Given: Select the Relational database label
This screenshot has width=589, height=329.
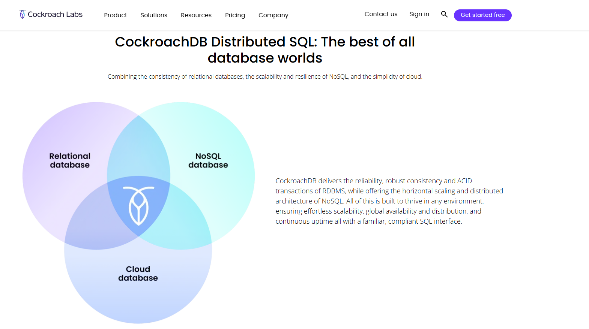Looking at the screenshot, I should 70,160.
